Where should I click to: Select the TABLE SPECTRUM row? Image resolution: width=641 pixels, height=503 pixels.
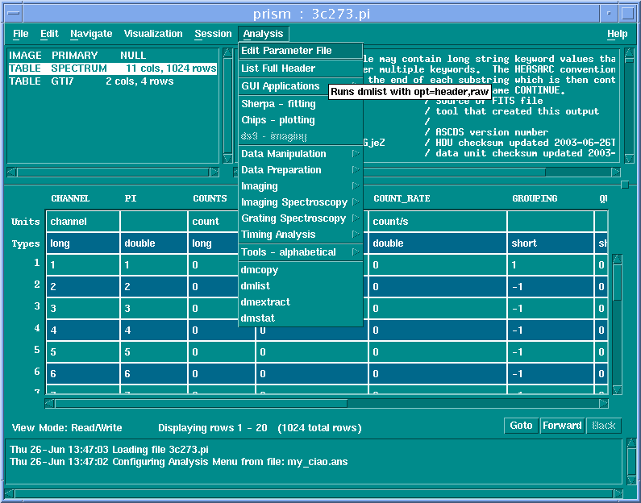pyautogui.click(x=113, y=69)
